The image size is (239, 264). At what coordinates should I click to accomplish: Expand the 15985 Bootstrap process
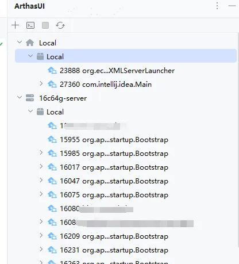41,152
